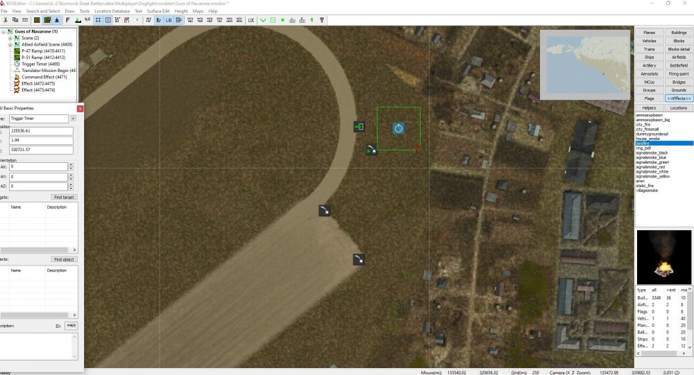
Task: Click the MCUs category button
Action: pyautogui.click(x=650, y=82)
